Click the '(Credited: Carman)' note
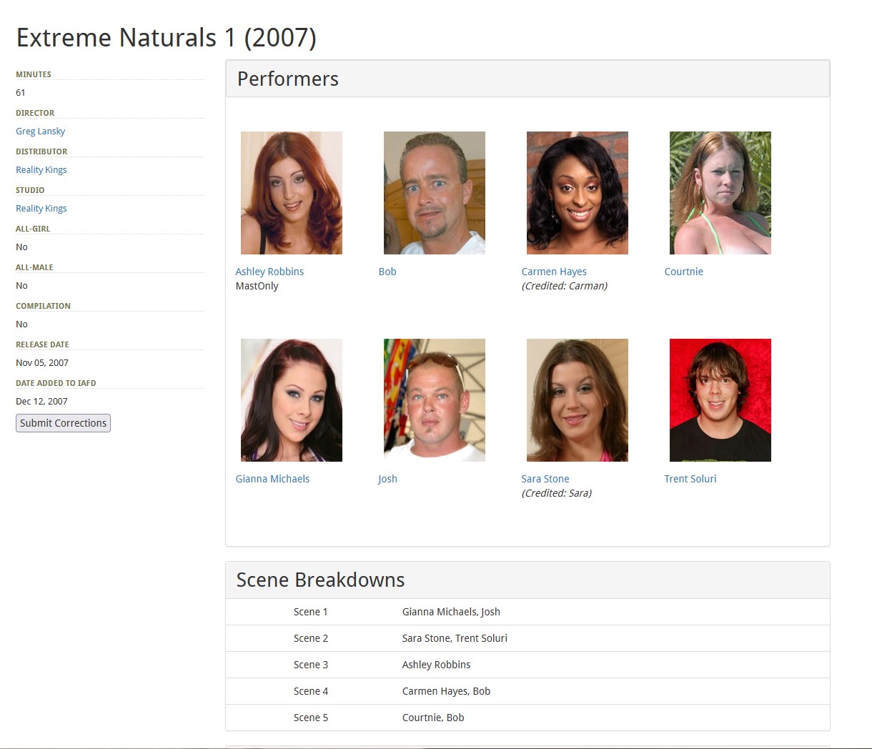The image size is (872, 749). (x=565, y=286)
